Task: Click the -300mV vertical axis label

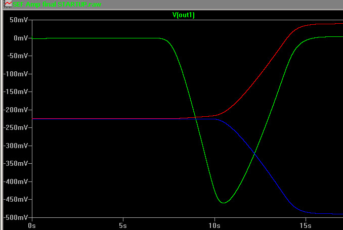Action: [x=16, y=146]
